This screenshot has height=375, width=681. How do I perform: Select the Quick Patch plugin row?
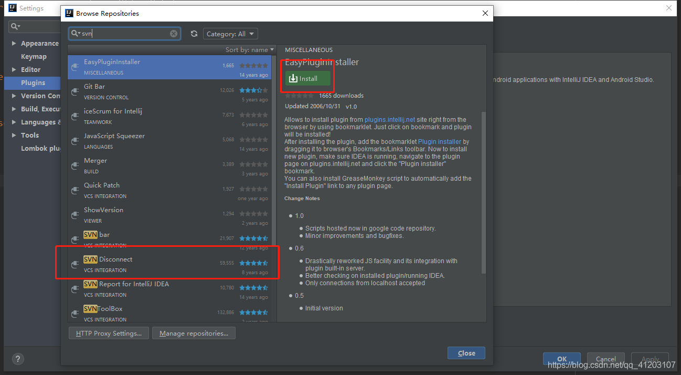169,190
